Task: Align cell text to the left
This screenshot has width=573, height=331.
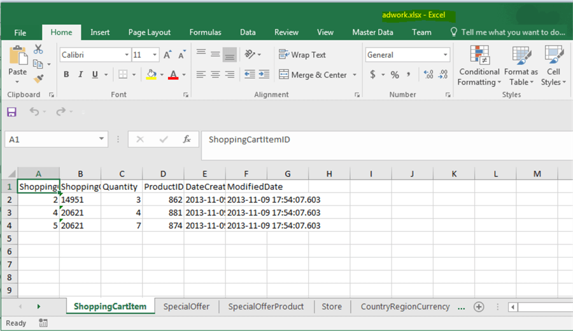Action: point(201,75)
